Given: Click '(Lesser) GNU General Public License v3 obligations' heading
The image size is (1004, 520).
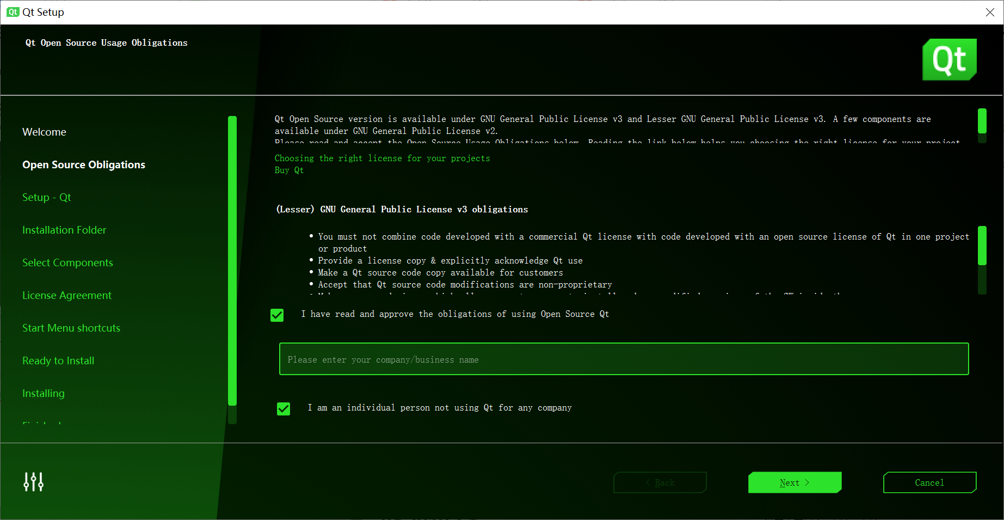Looking at the screenshot, I should [x=402, y=210].
